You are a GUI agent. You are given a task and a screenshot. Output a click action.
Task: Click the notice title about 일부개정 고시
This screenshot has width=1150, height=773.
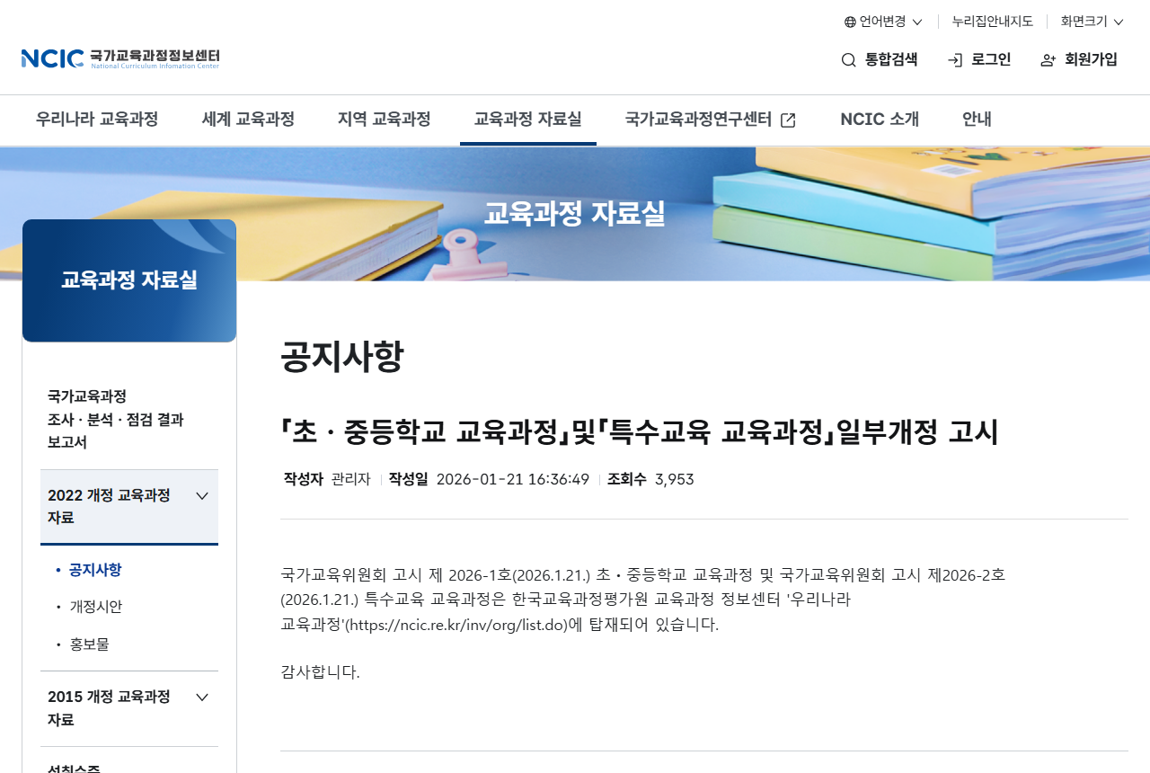pyautogui.click(x=640, y=433)
